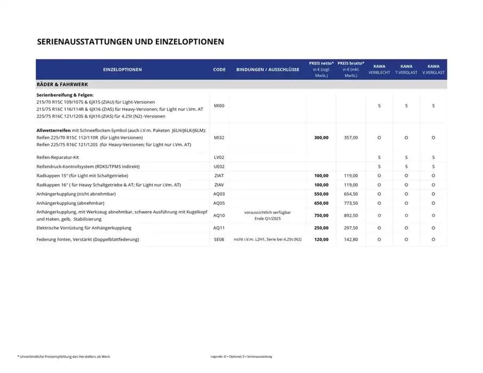
Task: Select gross price '773,50'
Action: coord(351,203)
